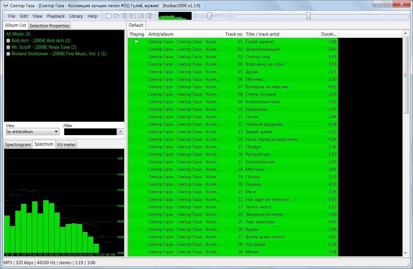The image size is (413, 269).
Task: Click in the Filter text field
Action: (90, 131)
